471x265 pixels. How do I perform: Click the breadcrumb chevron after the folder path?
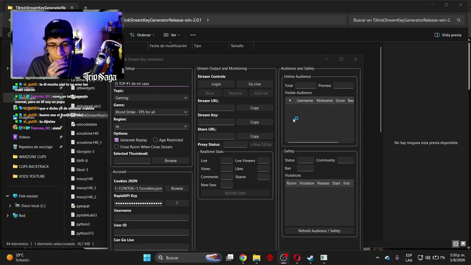208,20
